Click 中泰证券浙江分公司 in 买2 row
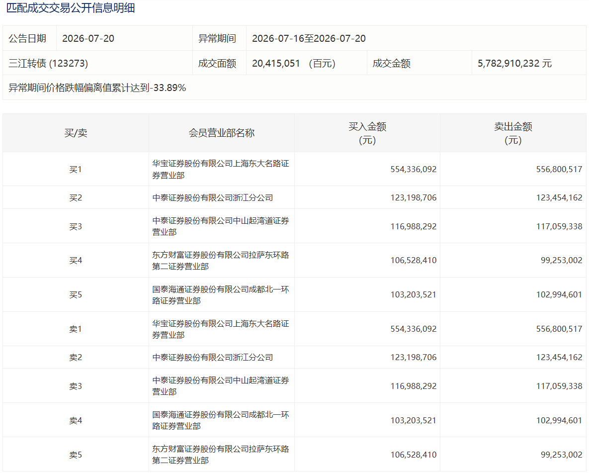Image resolution: width=589 pixels, height=473 pixels. click(x=213, y=198)
